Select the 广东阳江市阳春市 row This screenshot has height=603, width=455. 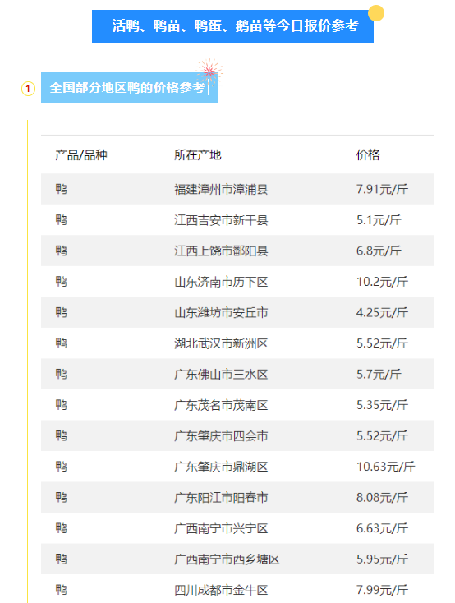click(x=237, y=498)
